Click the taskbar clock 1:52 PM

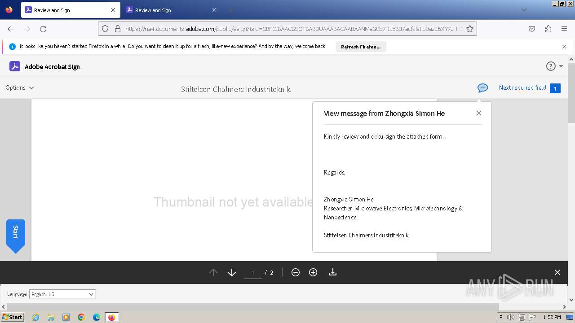552,317
